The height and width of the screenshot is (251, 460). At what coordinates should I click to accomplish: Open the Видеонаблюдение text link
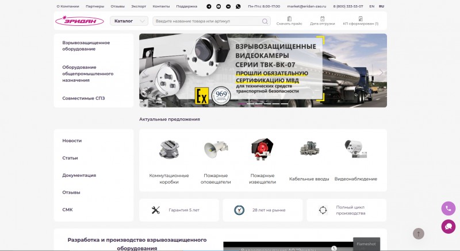coord(355,179)
